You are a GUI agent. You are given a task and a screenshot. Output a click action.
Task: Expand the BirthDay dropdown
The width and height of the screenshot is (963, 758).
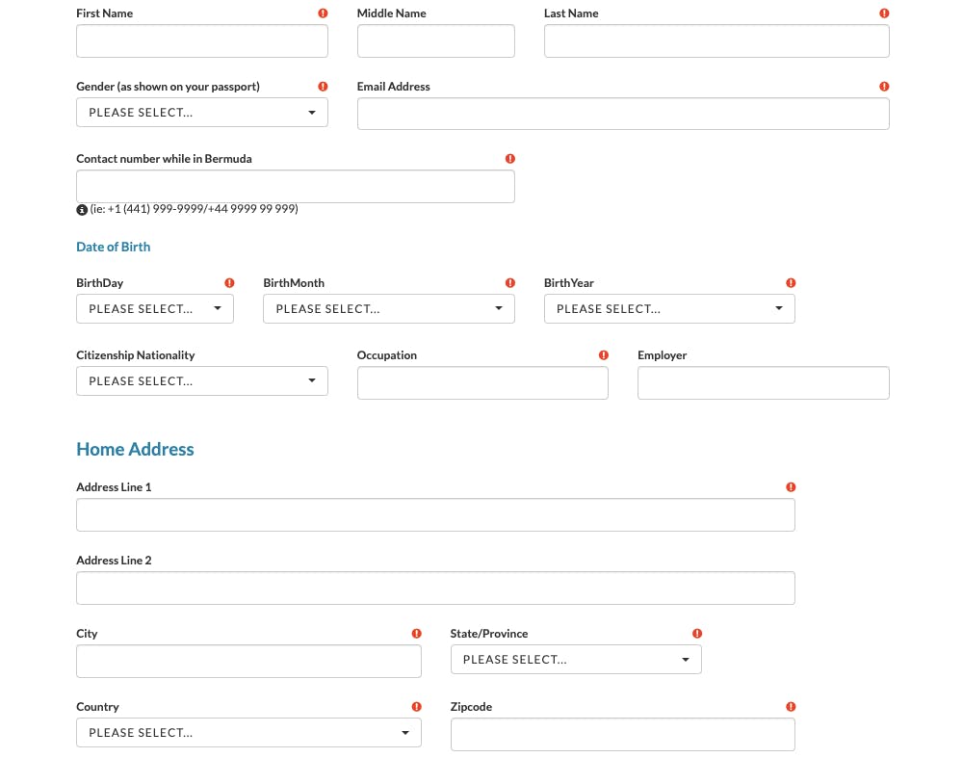point(155,309)
